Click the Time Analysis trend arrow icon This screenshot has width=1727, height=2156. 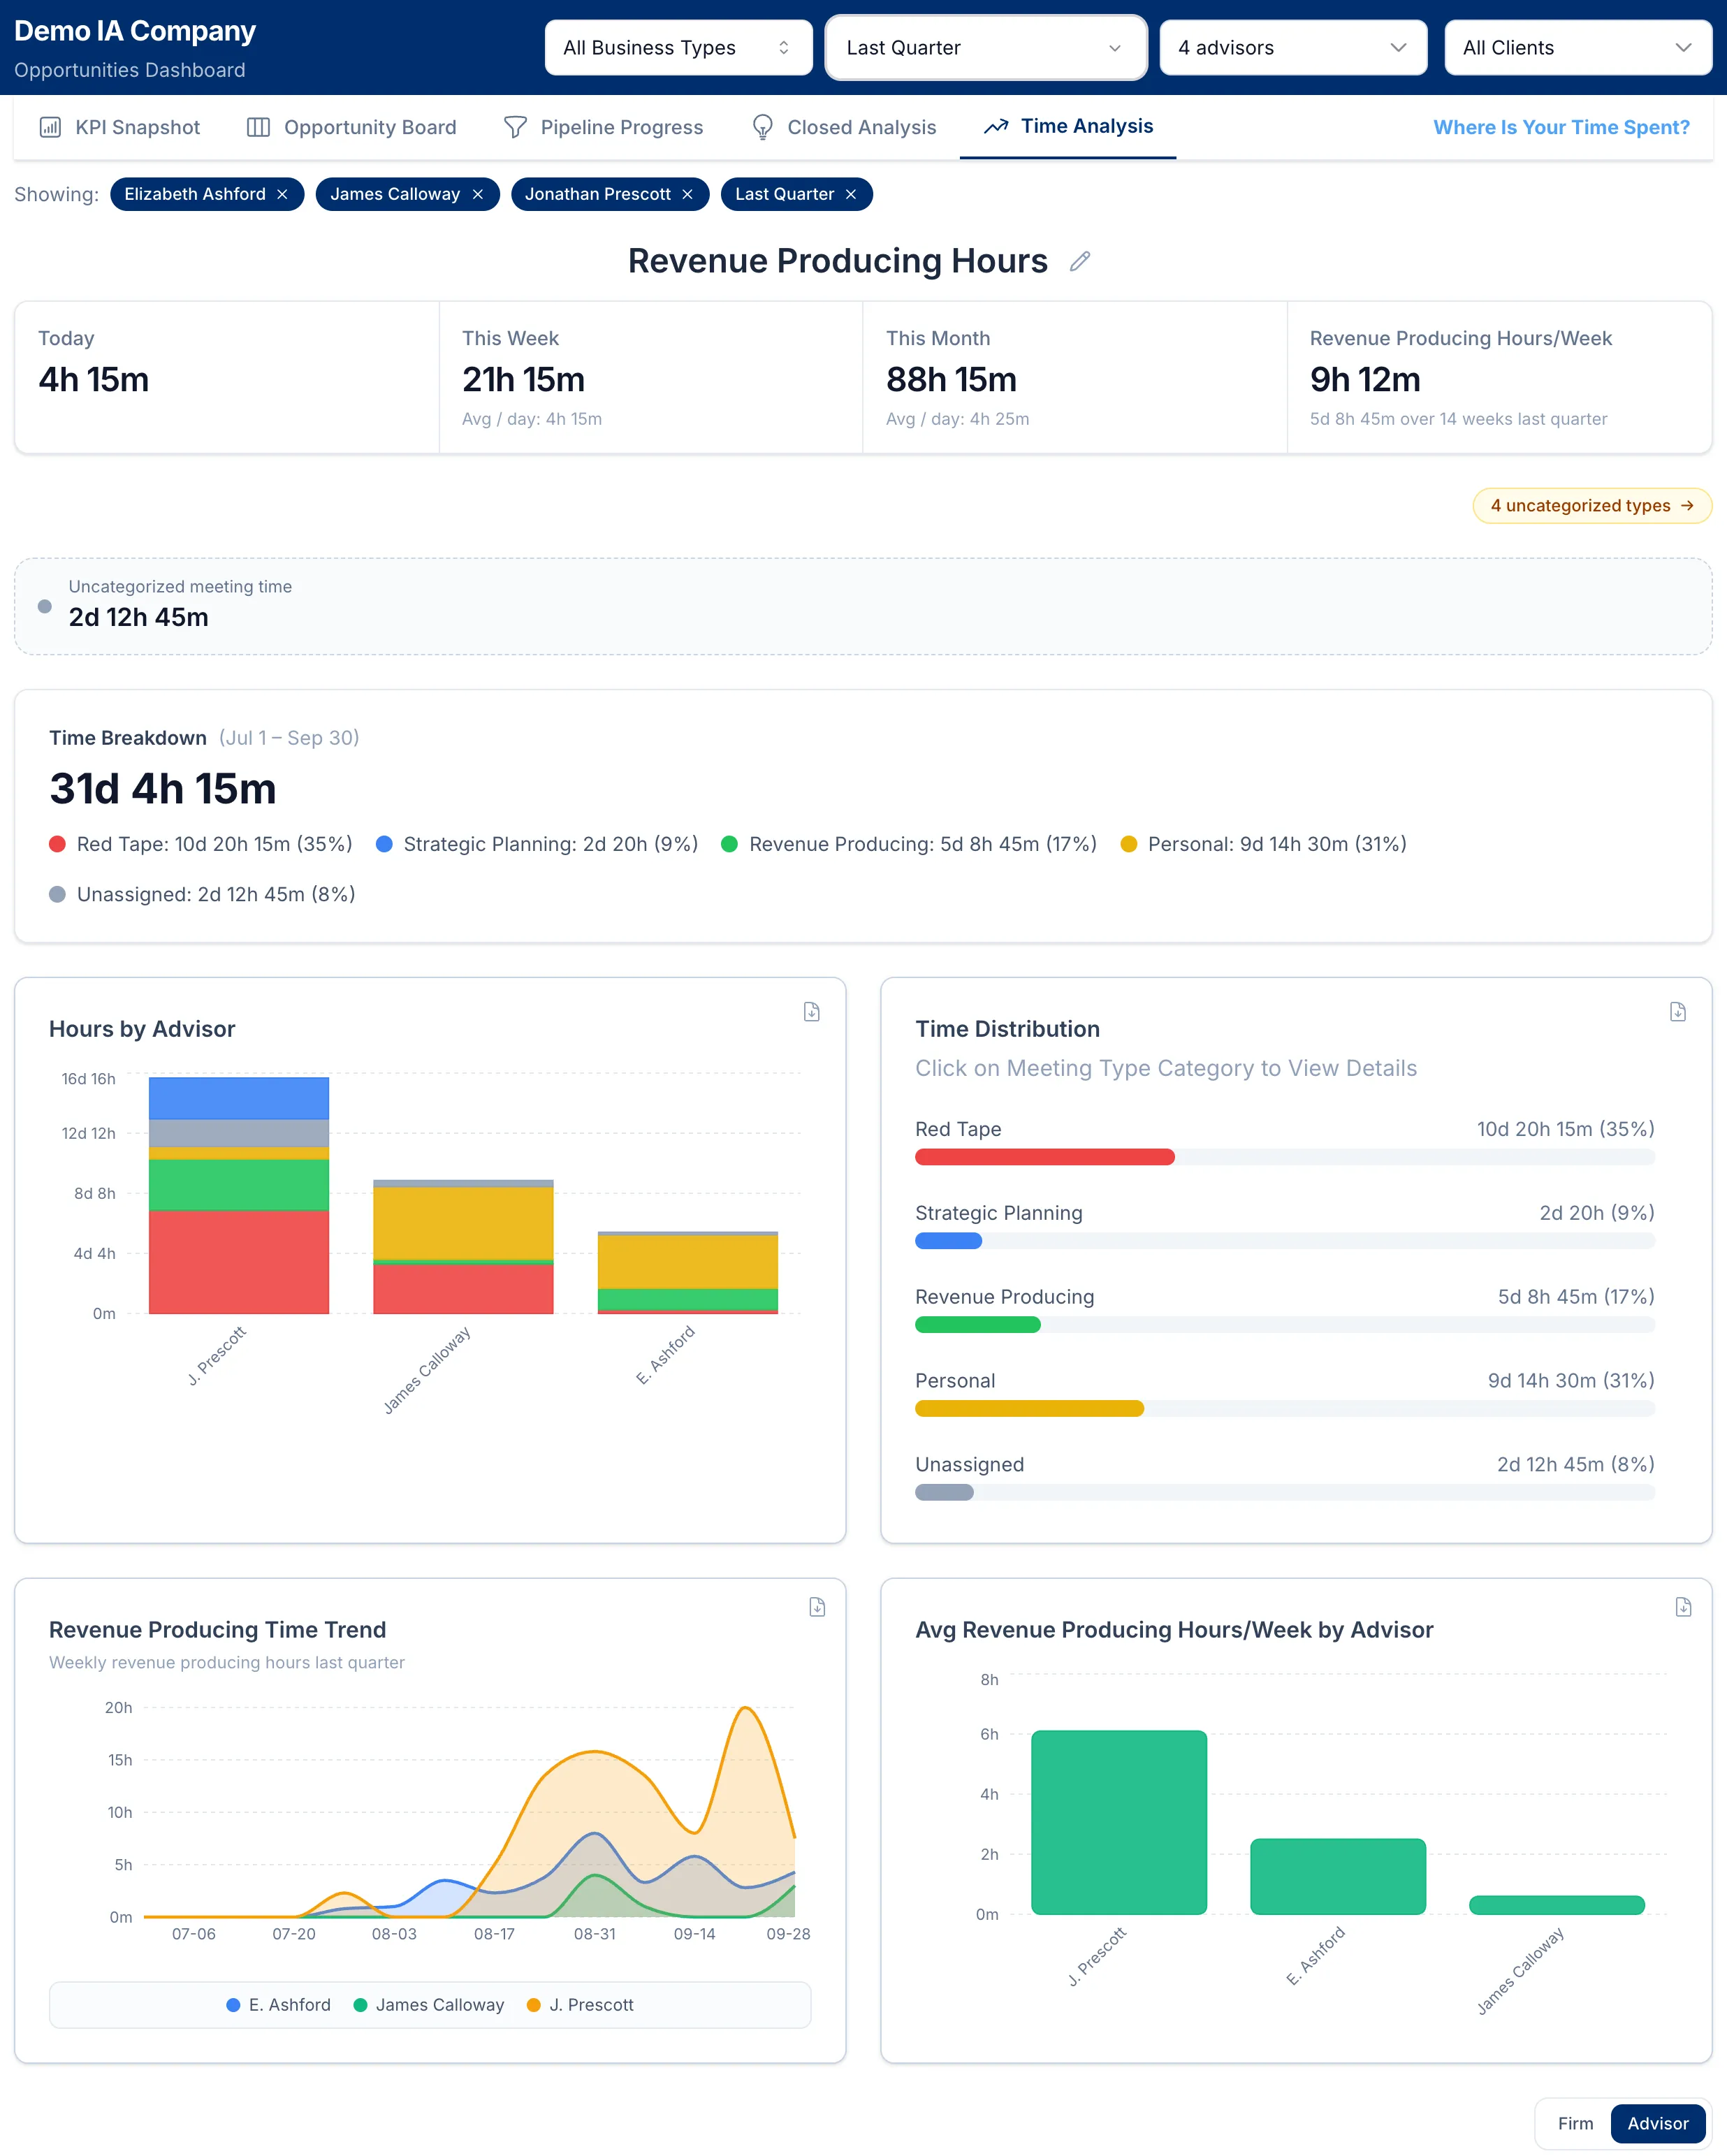995,126
